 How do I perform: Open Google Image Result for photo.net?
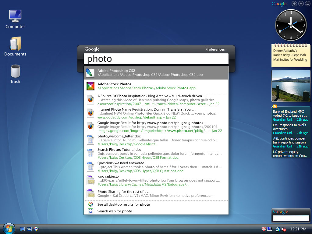tap(156, 126)
